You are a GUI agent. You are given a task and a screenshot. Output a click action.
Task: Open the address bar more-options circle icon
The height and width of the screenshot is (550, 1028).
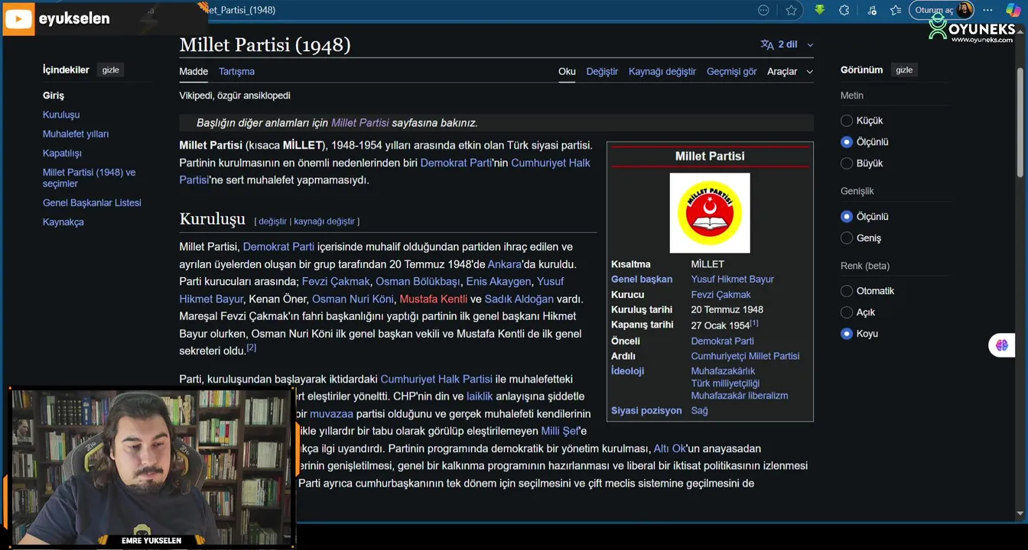point(763,10)
